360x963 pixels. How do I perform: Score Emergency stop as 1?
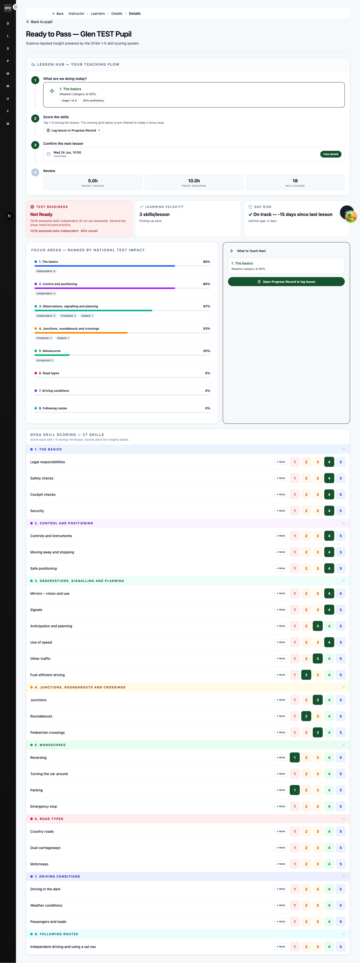tap(295, 806)
